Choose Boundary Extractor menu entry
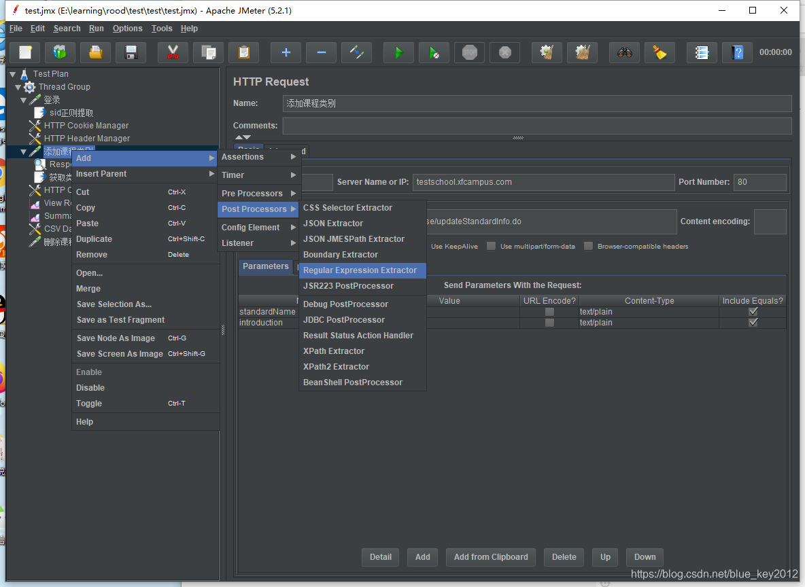This screenshot has width=805, height=587. click(362, 255)
